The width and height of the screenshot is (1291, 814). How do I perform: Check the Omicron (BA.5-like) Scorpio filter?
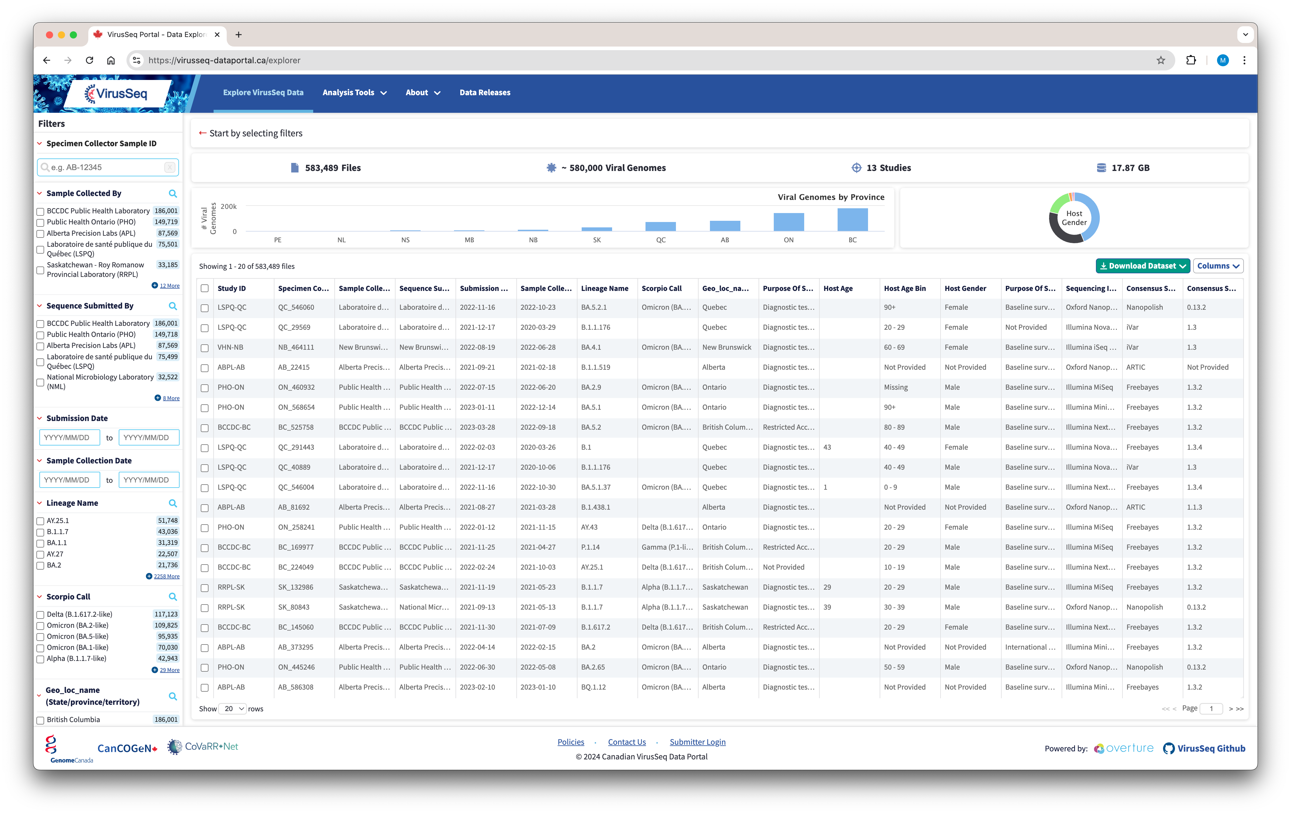coord(40,637)
